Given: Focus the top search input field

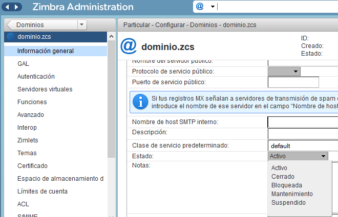Looking at the screenshot, I should coord(277,7).
